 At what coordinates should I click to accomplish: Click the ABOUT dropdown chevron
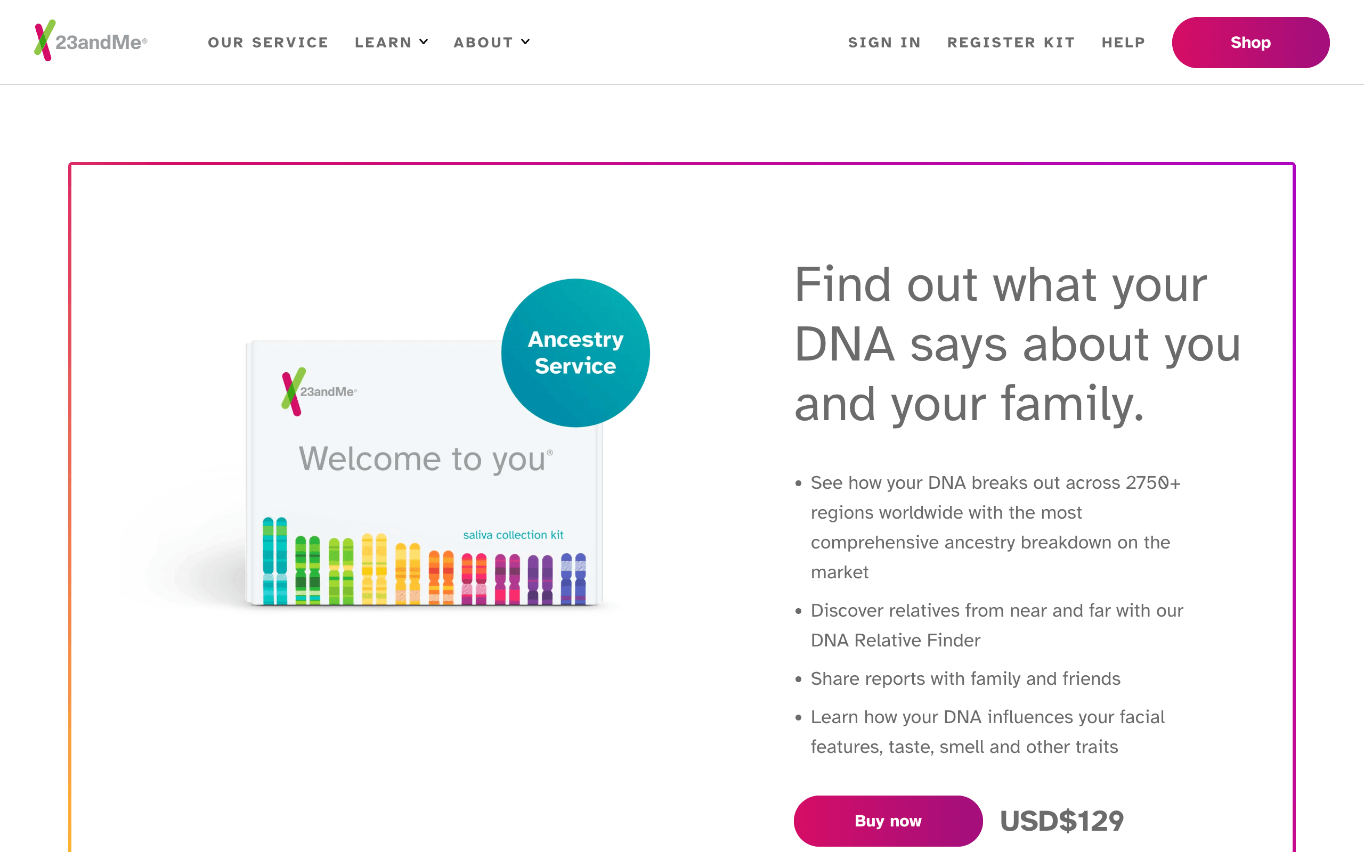(x=525, y=42)
